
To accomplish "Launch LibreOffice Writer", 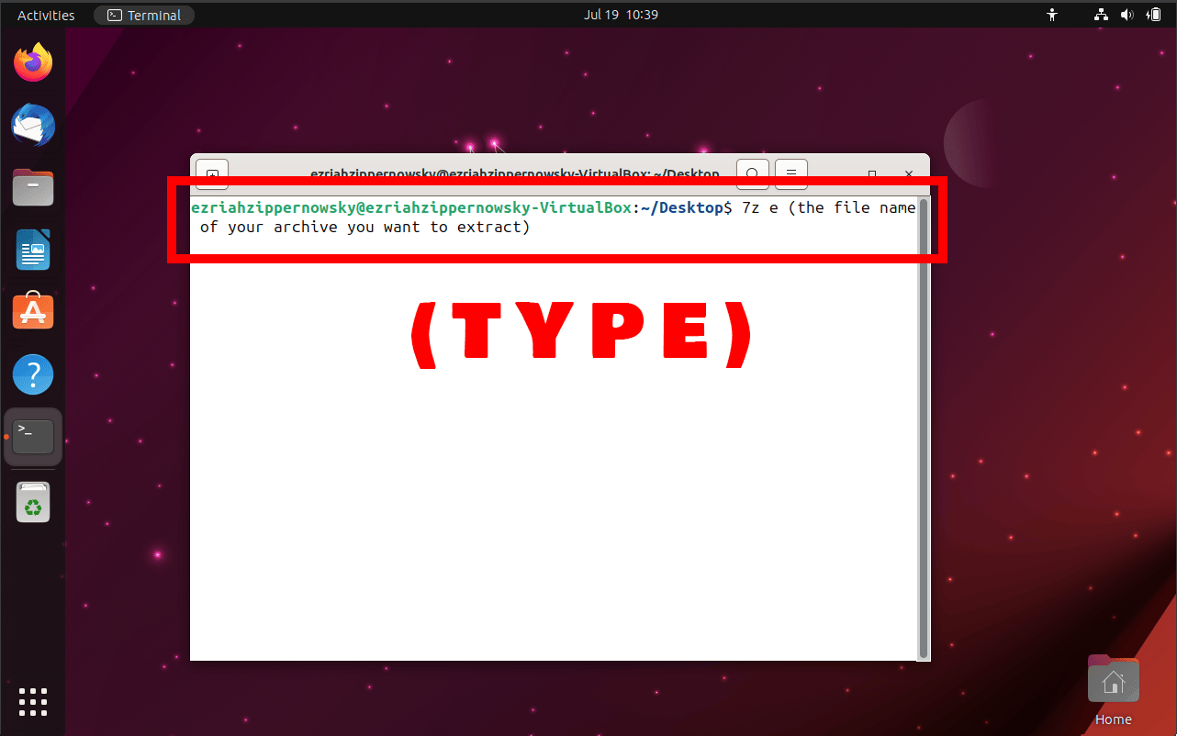I will (33, 250).
